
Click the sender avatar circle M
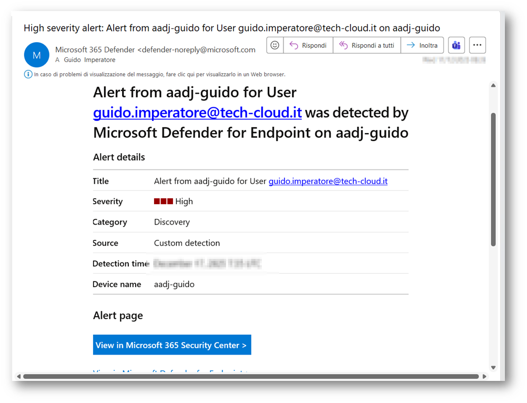37,55
